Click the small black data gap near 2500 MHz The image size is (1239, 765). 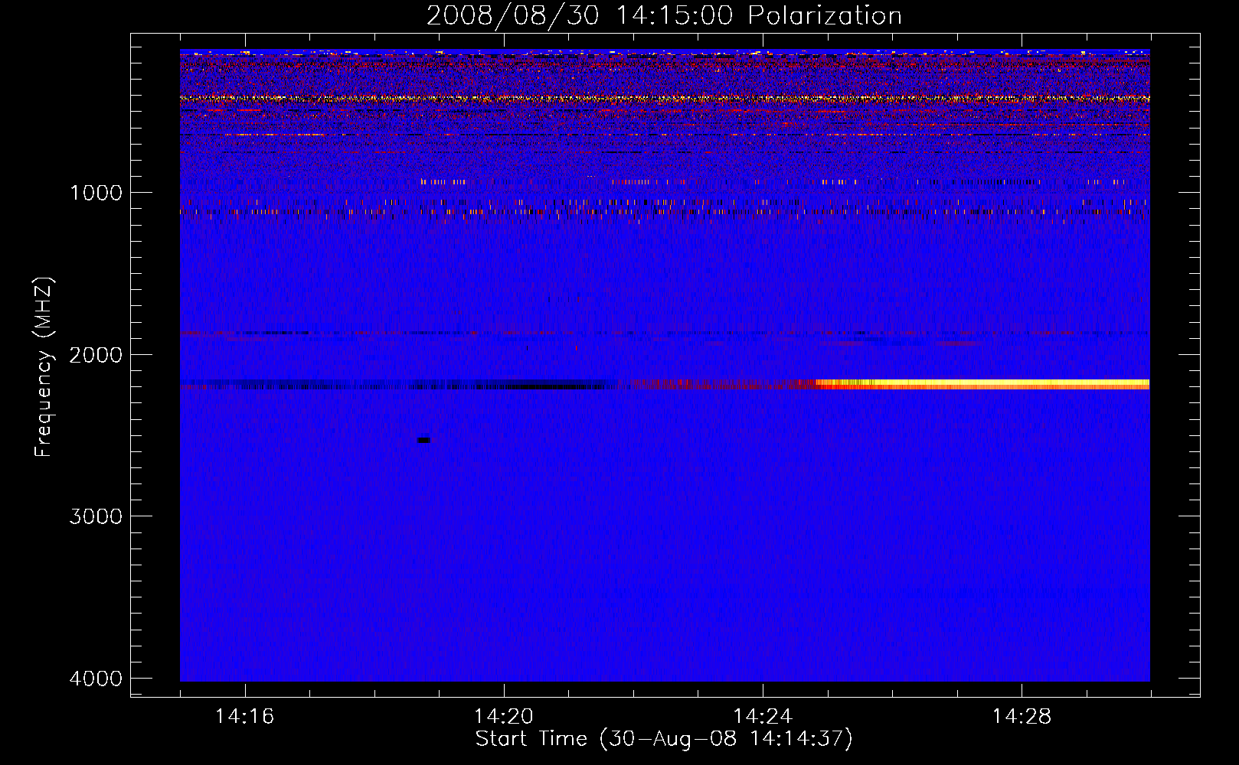pyautogui.click(x=423, y=440)
